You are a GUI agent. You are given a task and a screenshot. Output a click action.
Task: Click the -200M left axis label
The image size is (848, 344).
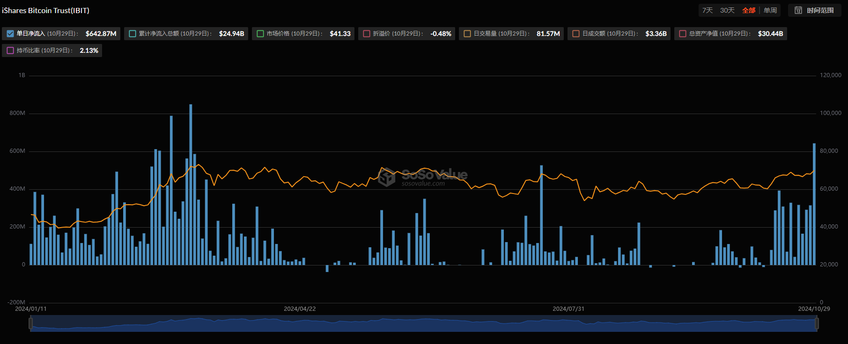click(16, 302)
